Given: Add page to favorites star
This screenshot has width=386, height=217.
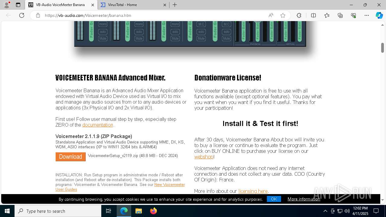Looking at the screenshot, I should coord(283,15).
